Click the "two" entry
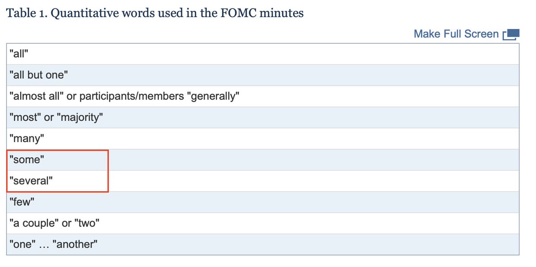 [x=86, y=223]
